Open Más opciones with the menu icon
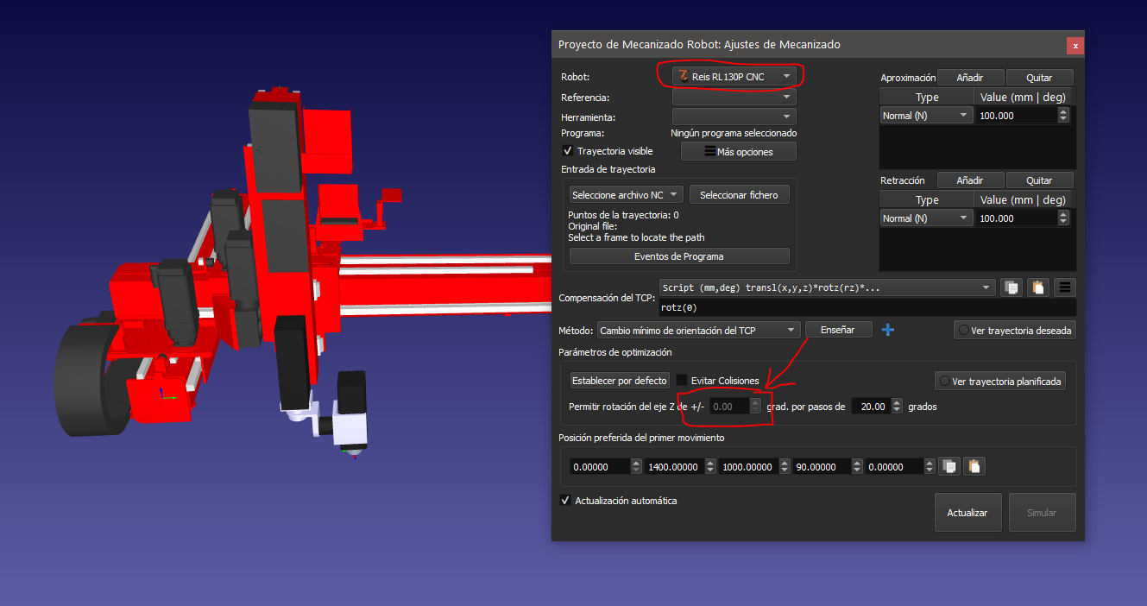Image resolution: width=1147 pixels, height=606 pixels. 738,152
